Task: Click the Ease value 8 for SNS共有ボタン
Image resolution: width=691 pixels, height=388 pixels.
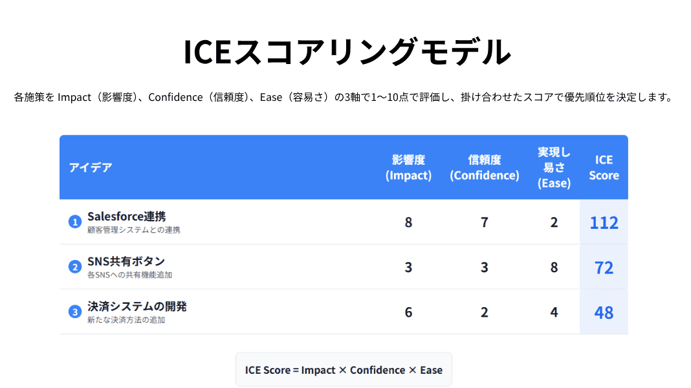Action: pyautogui.click(x=554, y=267)
